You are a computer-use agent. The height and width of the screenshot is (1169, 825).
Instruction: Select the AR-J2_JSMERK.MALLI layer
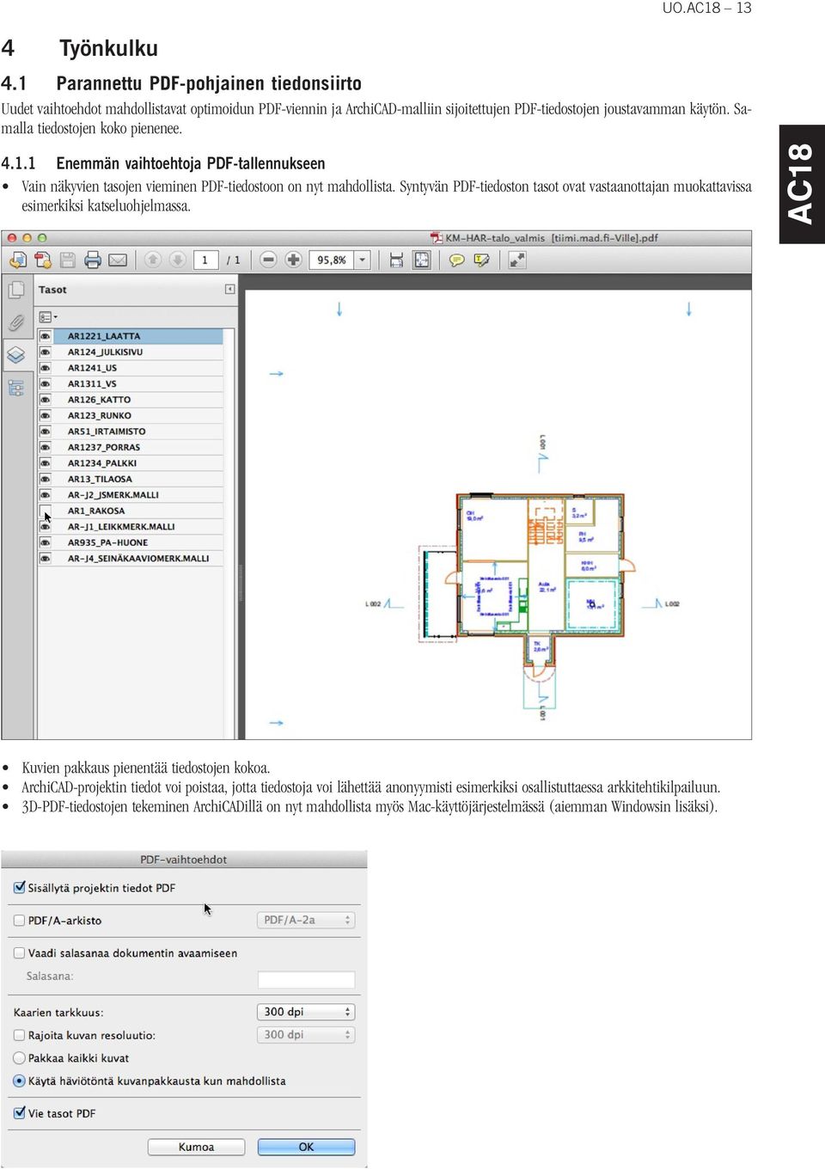point(131,495)
